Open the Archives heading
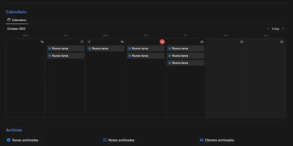The width and height of the screenshot is (293, 146). [x=14, y=130]
